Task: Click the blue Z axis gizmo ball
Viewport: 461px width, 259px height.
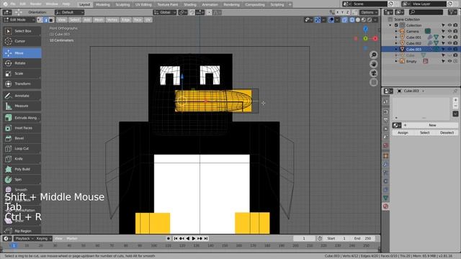Action: coord(365,29)
